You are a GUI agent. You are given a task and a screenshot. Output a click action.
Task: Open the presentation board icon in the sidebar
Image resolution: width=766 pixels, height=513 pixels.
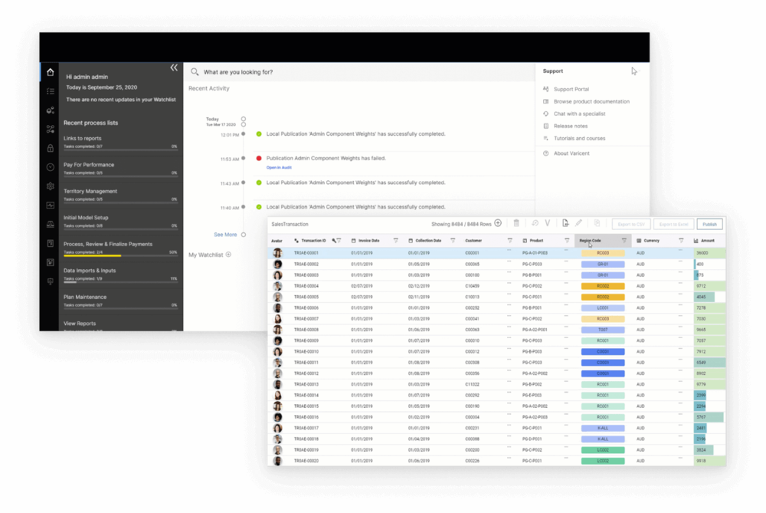click(x=51, y=281)
